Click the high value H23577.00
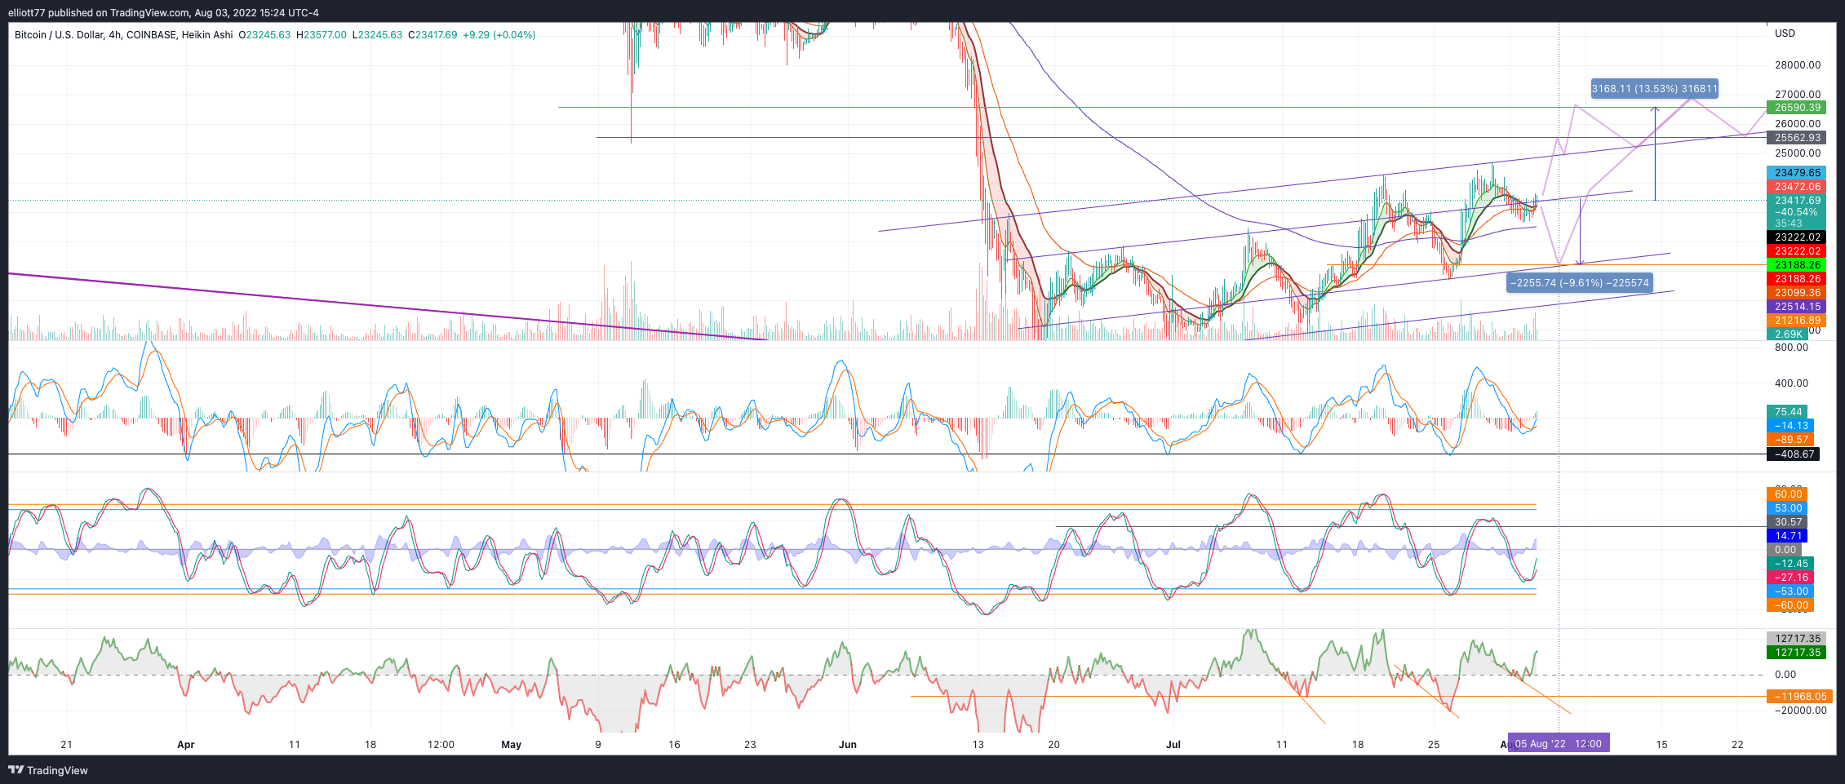This screenshot has width=1845, height=784. point(322,35)
